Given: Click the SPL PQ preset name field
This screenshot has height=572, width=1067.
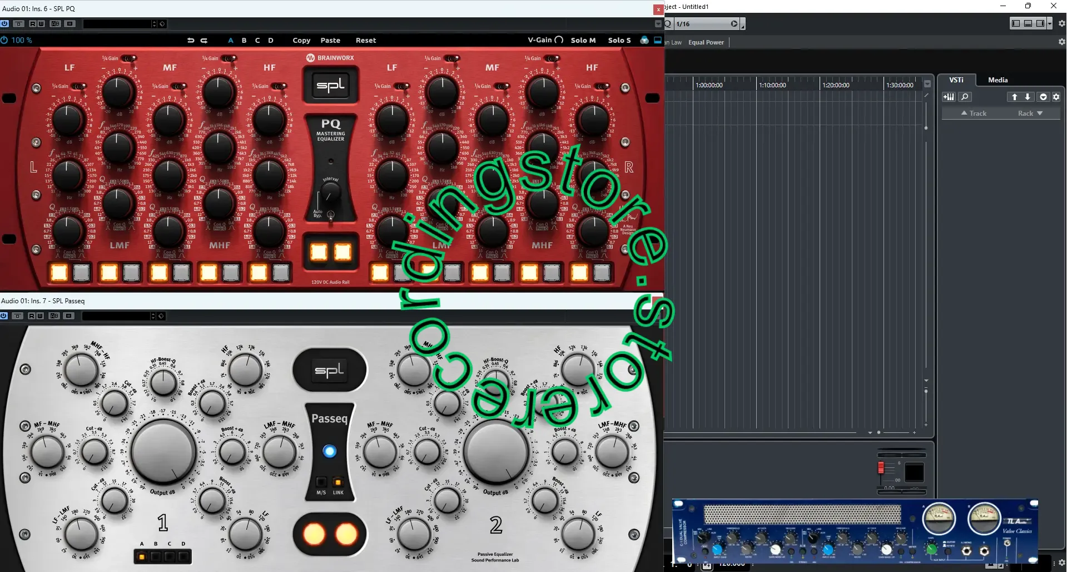Looking at the screenshot, I should coord(117,24).
